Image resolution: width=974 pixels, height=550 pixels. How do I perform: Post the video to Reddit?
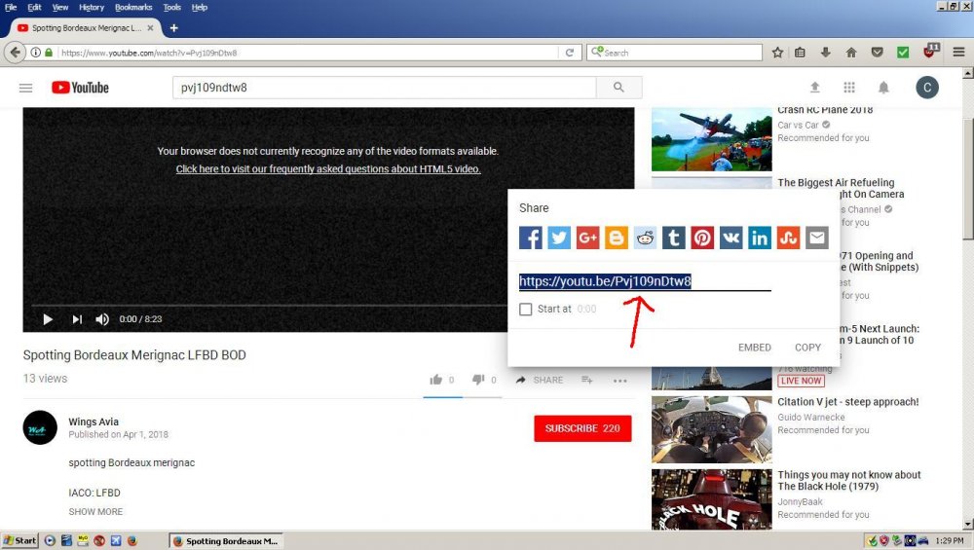pos(646,238)
